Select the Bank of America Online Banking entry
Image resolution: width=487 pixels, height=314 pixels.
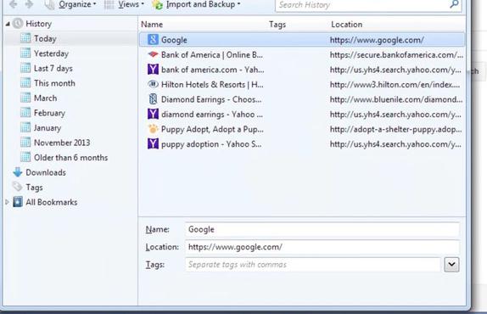[302, 54]
